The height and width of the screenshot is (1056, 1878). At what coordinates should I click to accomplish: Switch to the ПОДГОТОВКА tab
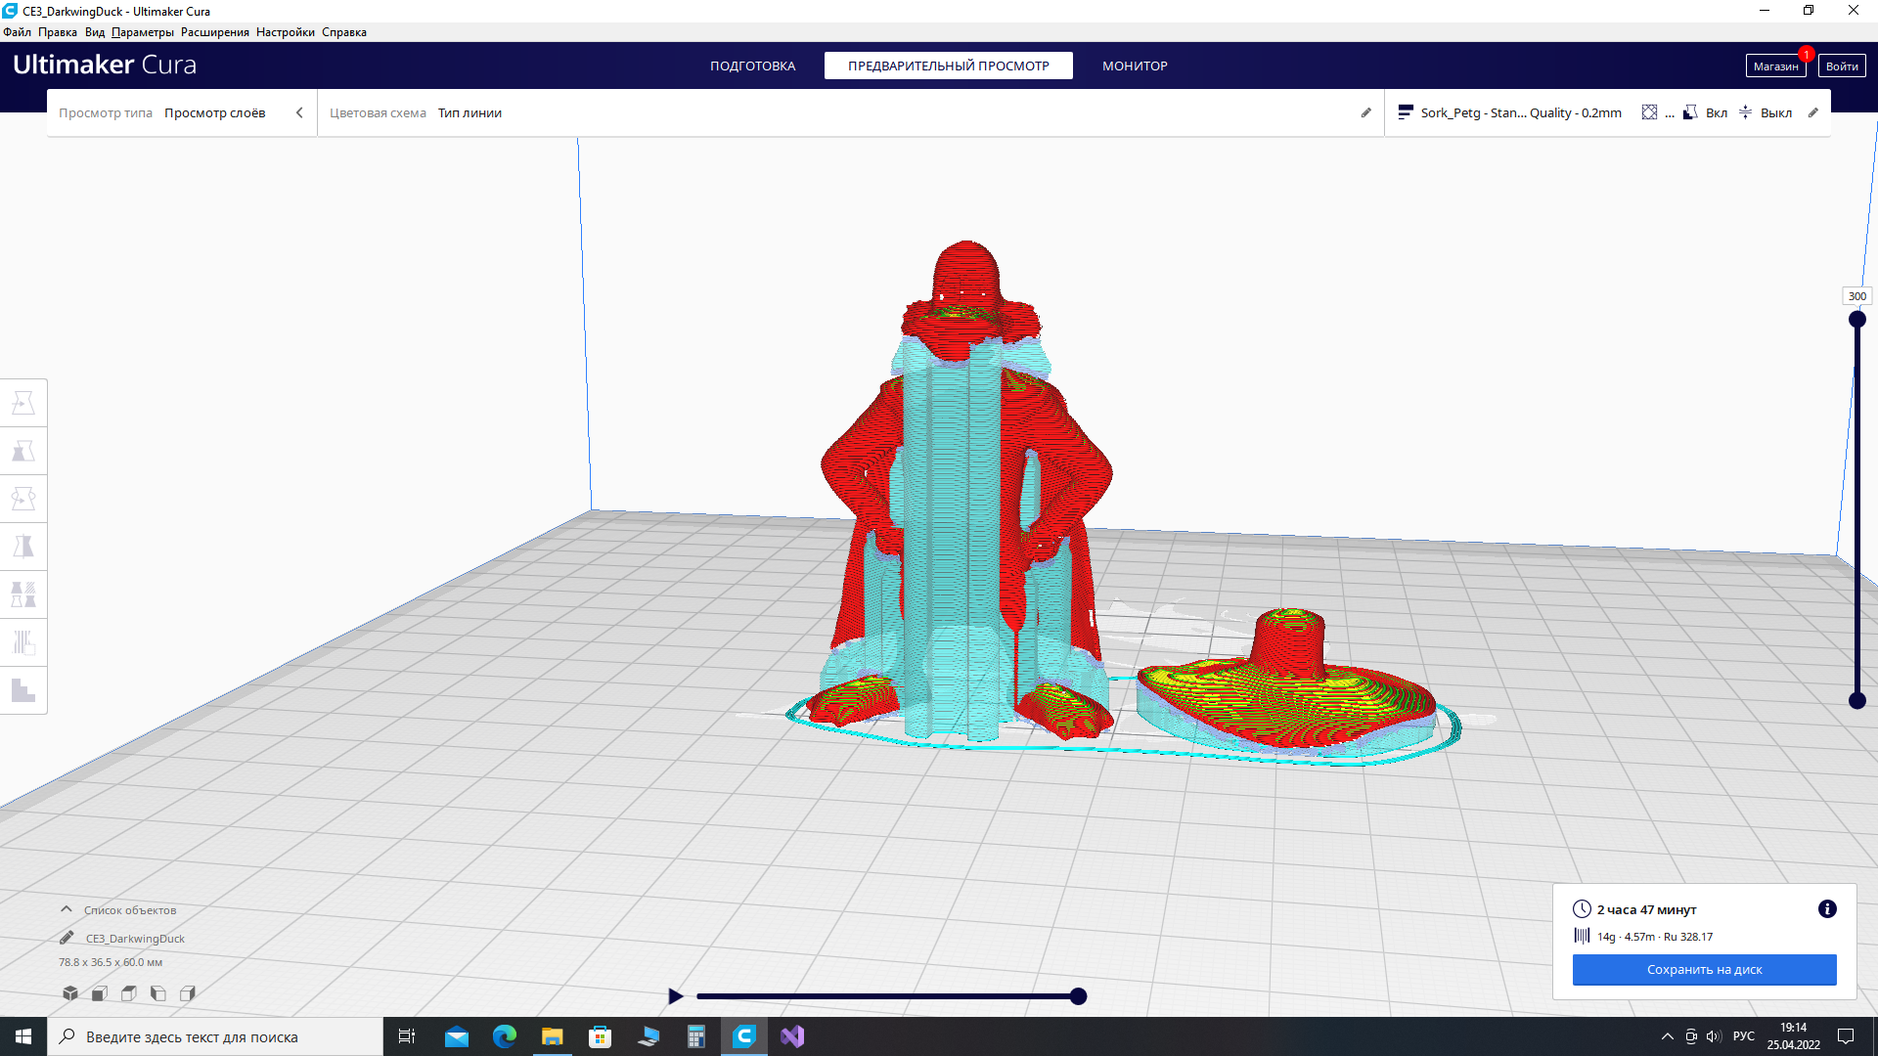click(x=752, y=66)
